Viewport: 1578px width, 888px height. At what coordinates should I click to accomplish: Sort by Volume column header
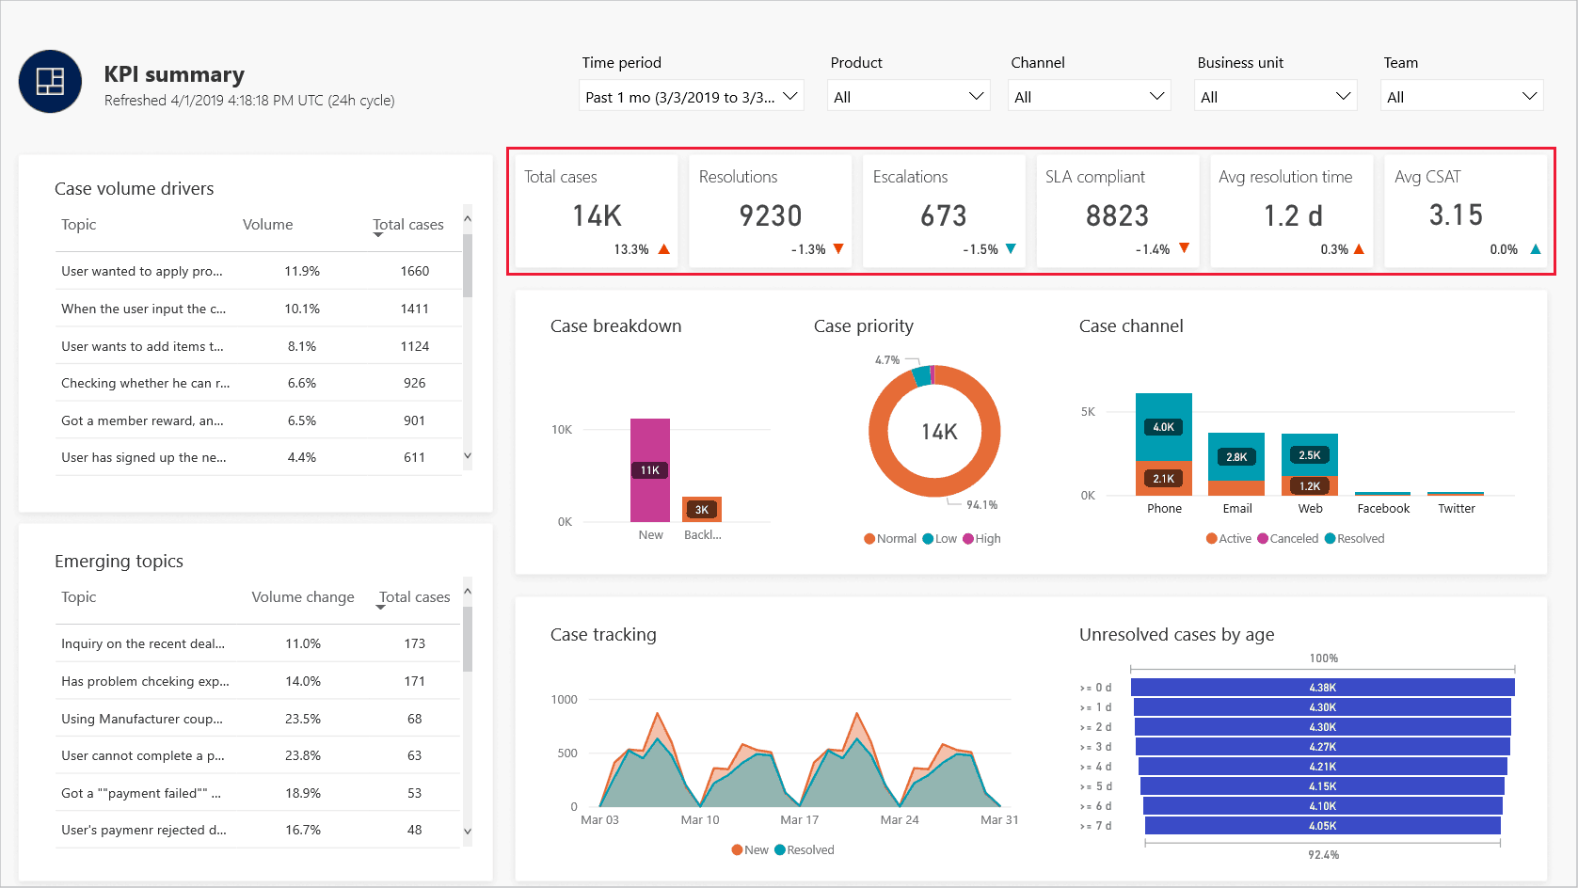pyautogui.click(x=267, y=225)
